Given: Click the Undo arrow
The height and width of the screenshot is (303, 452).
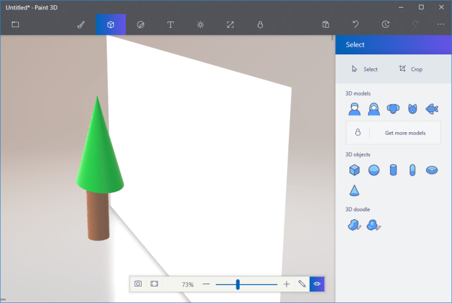Looking at the screenshot, I should [356, 24].
